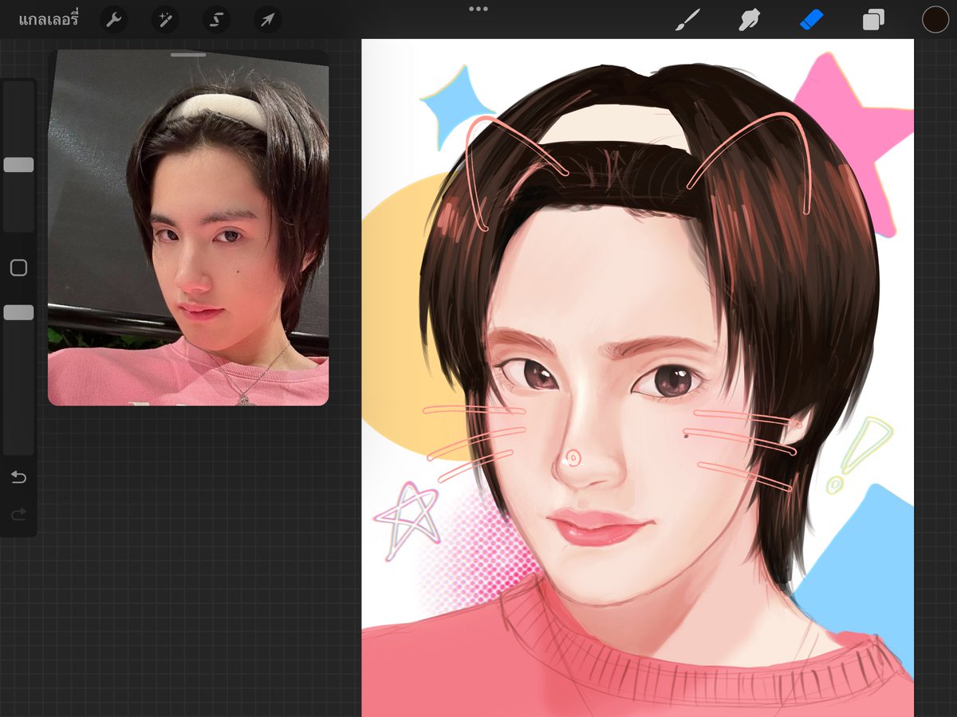
Task: Grab the reference window top handle bar
Action: [188, 55]
